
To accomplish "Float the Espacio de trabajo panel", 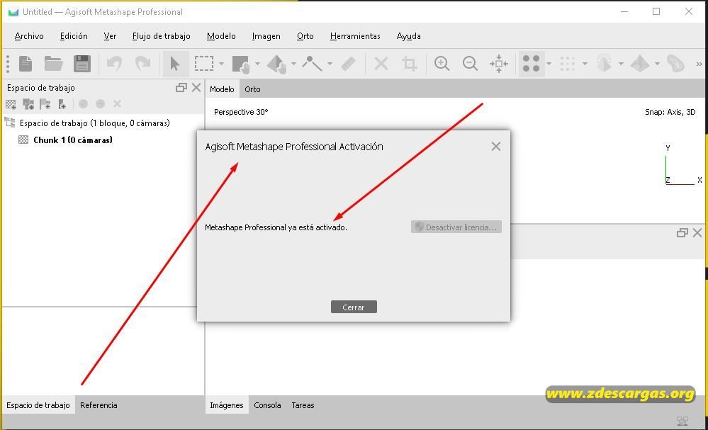I will tap(181, 88).
